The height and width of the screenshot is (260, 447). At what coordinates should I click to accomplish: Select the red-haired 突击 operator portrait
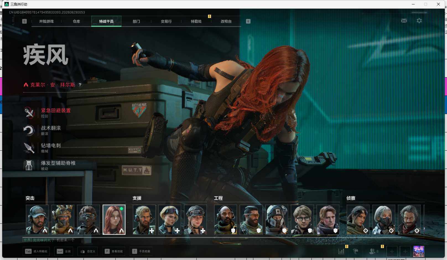point(114,220)
